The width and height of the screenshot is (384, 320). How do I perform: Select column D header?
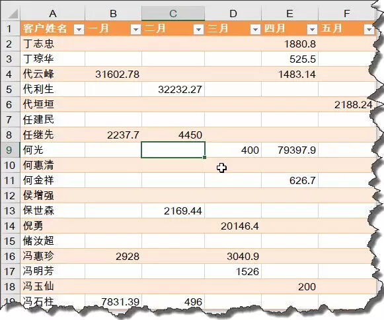click(x=233, y=13)
